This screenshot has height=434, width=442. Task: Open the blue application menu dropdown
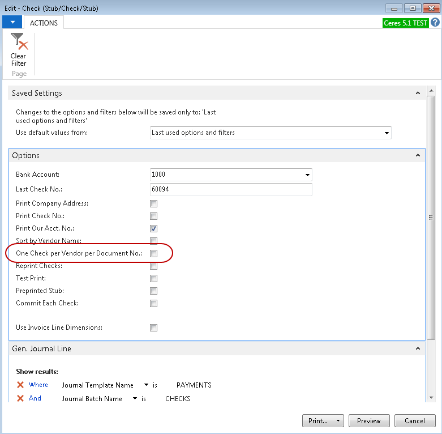12,22
